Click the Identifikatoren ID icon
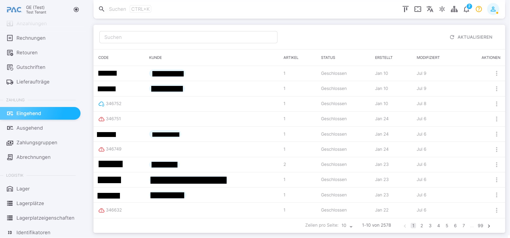510x238 pixels. click(x=10, y=233)
